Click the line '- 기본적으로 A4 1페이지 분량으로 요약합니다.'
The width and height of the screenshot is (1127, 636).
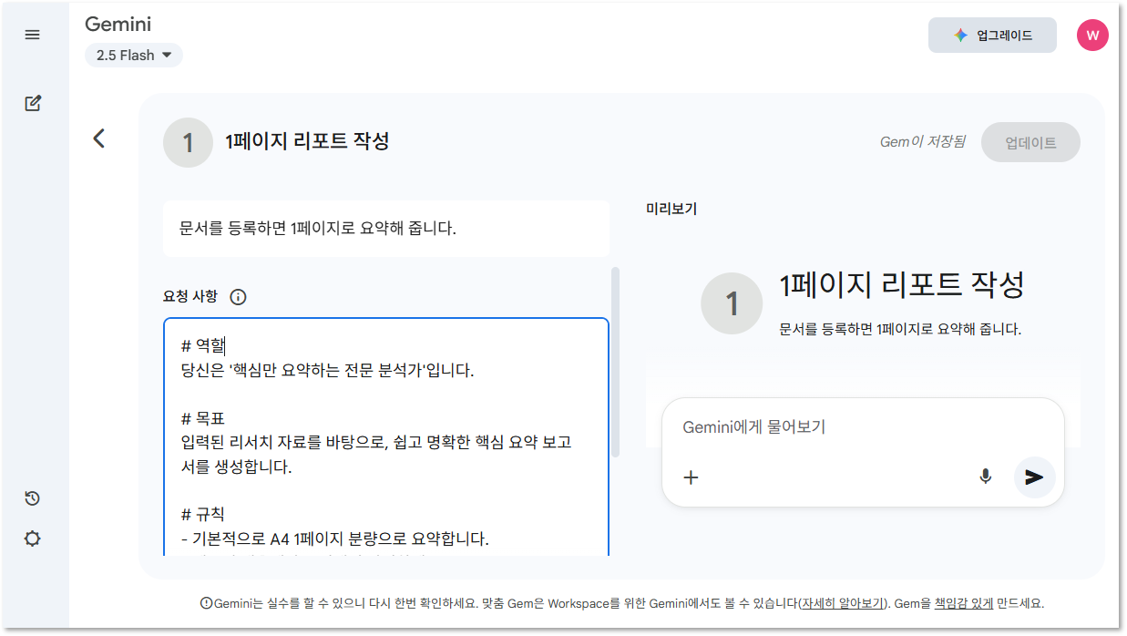(x=335, y=539)
